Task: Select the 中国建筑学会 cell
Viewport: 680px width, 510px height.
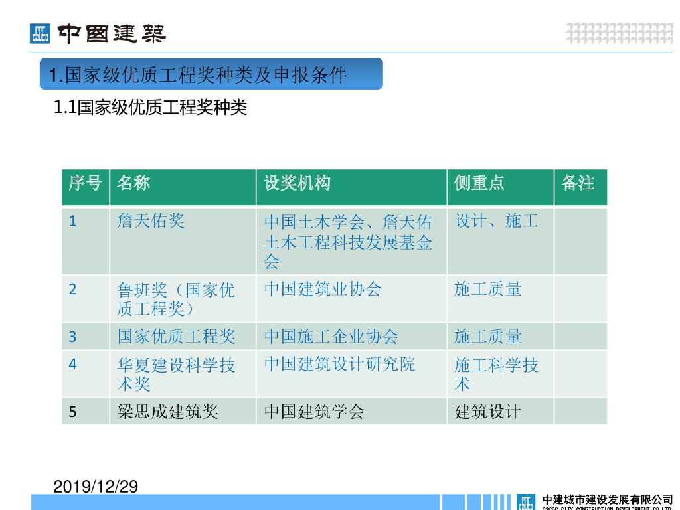Action: tap(352, 412)
